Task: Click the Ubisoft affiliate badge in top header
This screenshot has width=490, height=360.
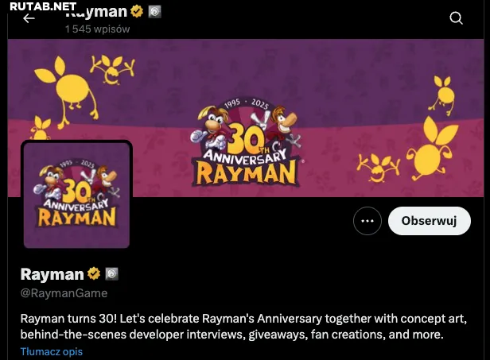Action: pyautogui.click(x=154, y=12)
